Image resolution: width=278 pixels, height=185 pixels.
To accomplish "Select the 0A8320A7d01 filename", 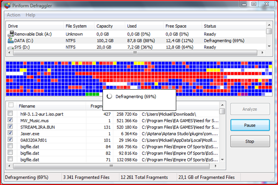I will (33, 140).
